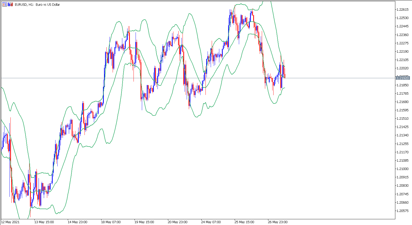Click the 1.22360 price scale label
This screenshot has width=412, height=225.
click(x=402, y=35)
